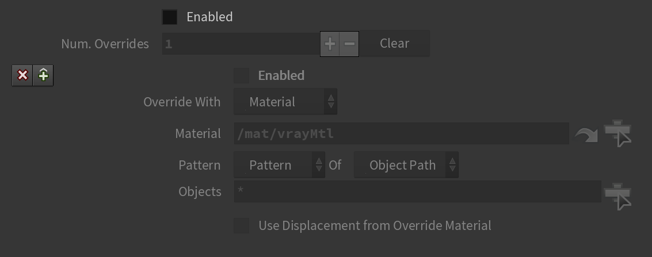This screenshot has height=257, width=652.
Task: Open object chooser for Objects field
Action: [618, 197]
